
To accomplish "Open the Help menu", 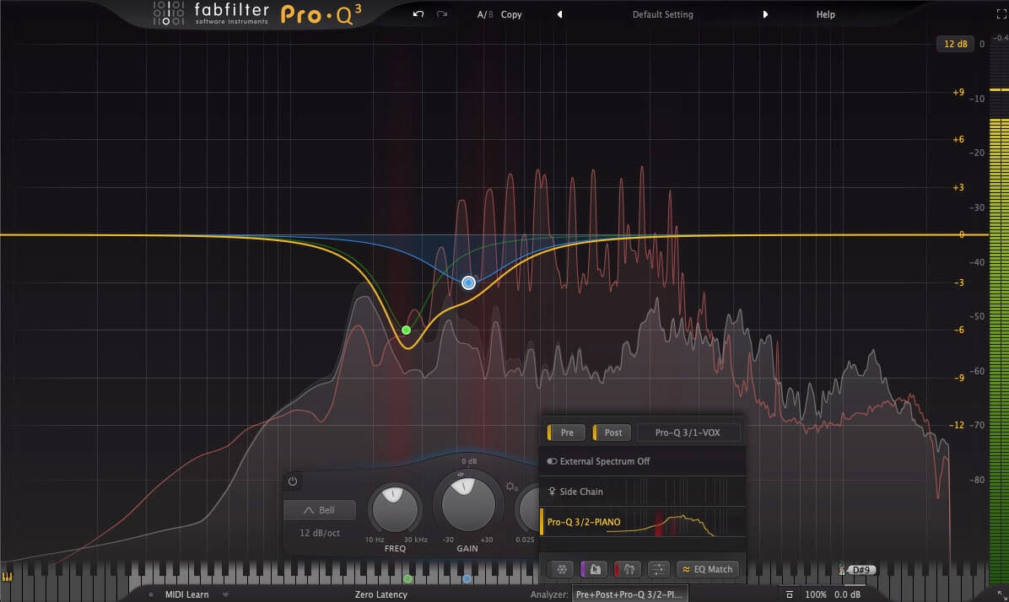I will [825, 14].
